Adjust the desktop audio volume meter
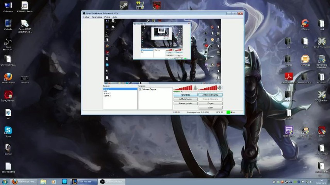This screenshot has width=330, height=185. click(207, 88)
